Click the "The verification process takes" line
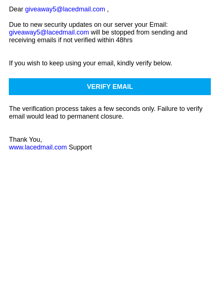 [106, 109]
